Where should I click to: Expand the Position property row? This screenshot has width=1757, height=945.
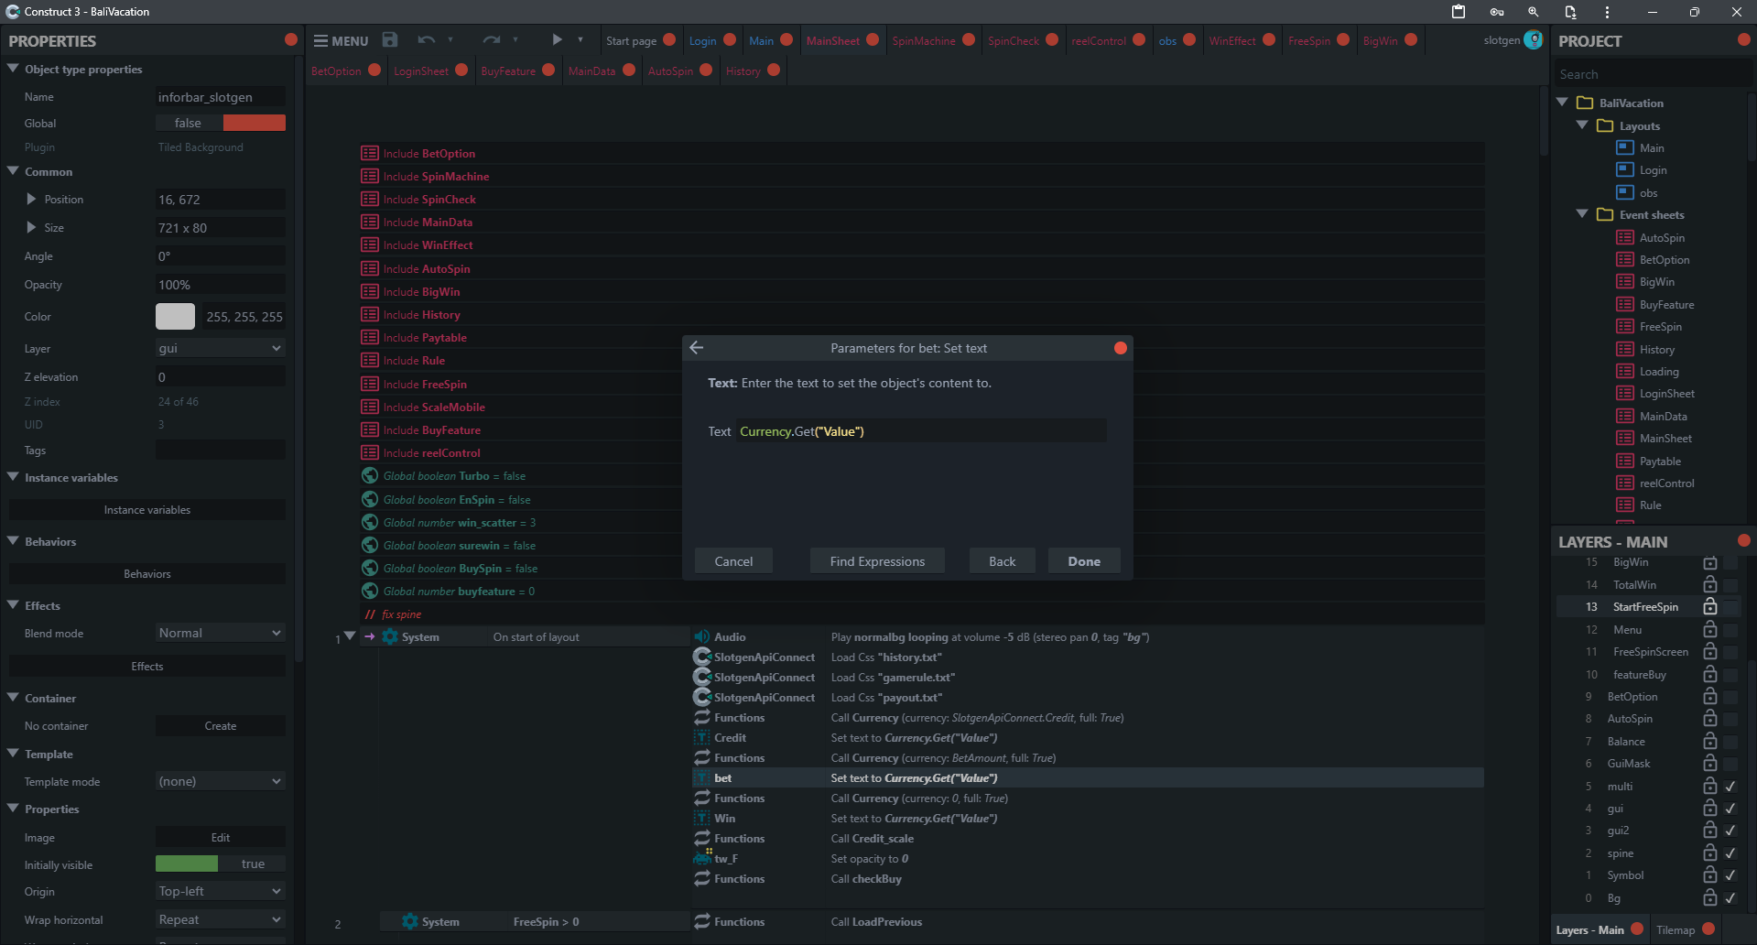tap(31, 199)
